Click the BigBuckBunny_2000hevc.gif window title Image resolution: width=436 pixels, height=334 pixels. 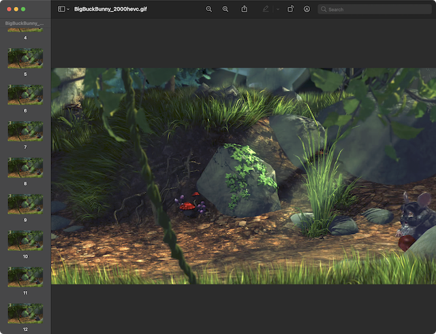[x=110, y=9]
